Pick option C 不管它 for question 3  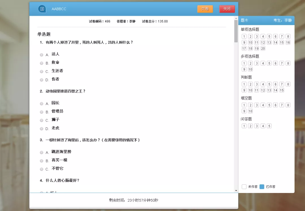[x=42, y=169]
